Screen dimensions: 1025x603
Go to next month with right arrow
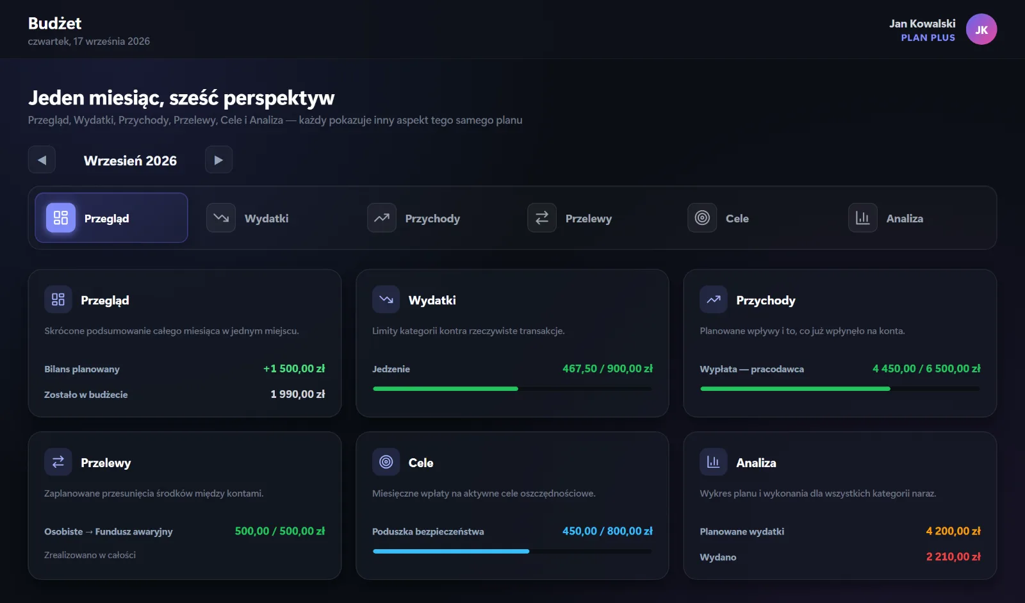click(x=218, y=160)
